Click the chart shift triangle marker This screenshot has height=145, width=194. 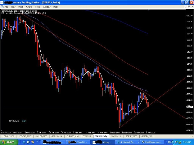click(x=149, y=10)
